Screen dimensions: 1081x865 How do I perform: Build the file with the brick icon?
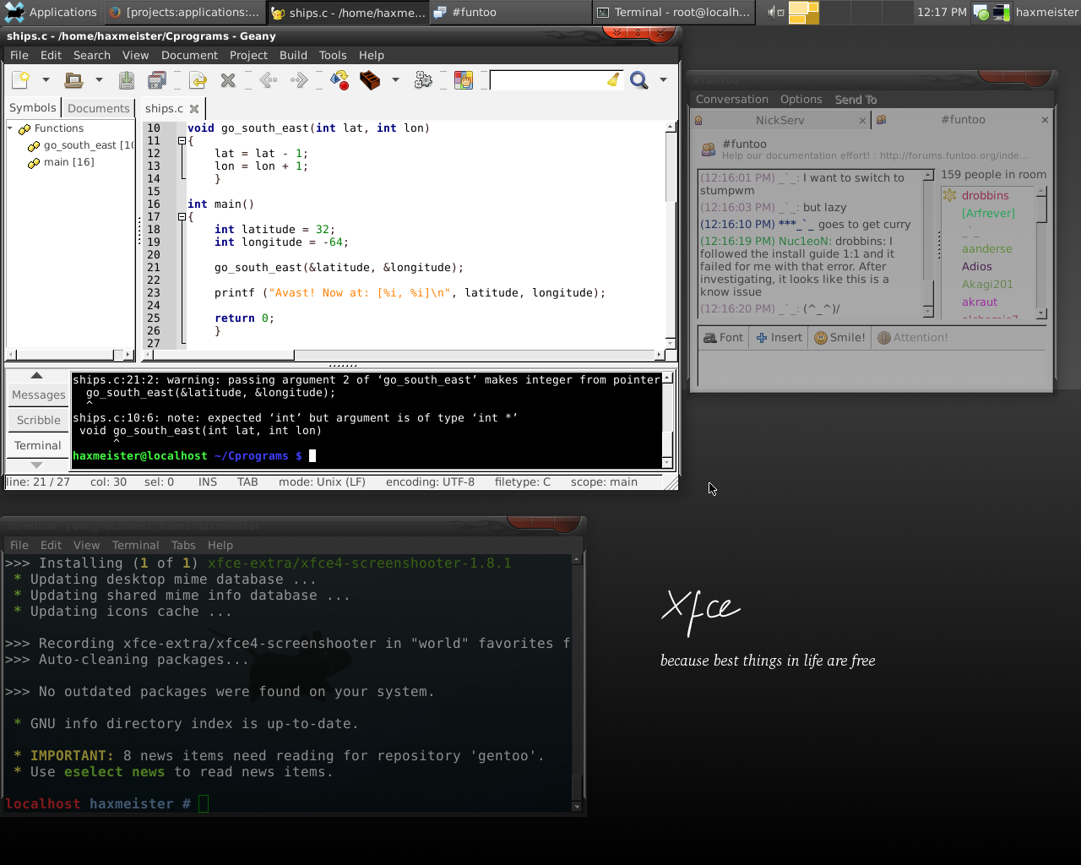click(370, 80)
